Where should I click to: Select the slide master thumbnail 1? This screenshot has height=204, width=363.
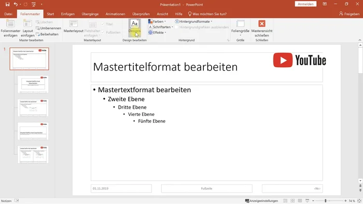[x=30, y=59]
